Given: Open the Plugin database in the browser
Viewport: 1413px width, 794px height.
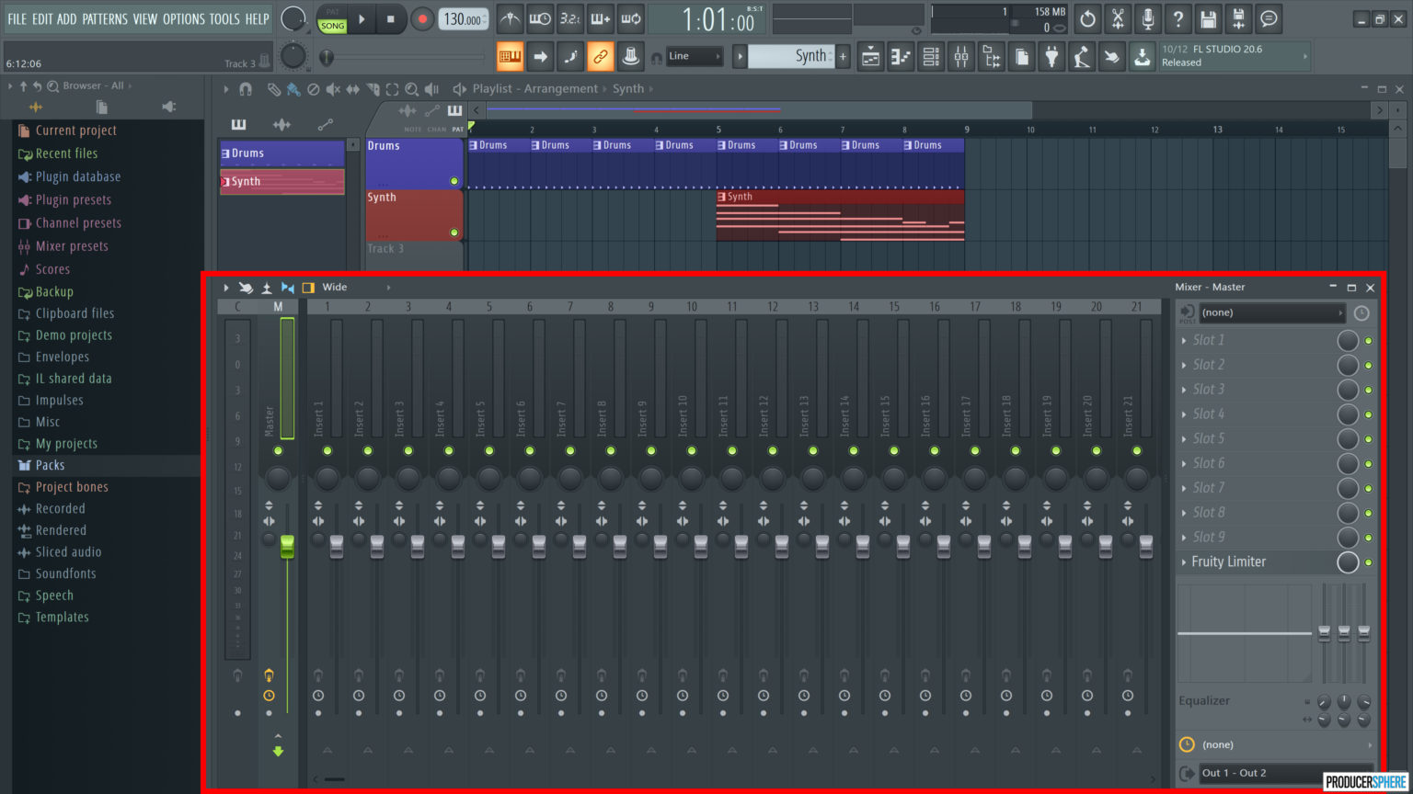Looking at the screenshot, I should pyautogui.click(x=77, y=176).
